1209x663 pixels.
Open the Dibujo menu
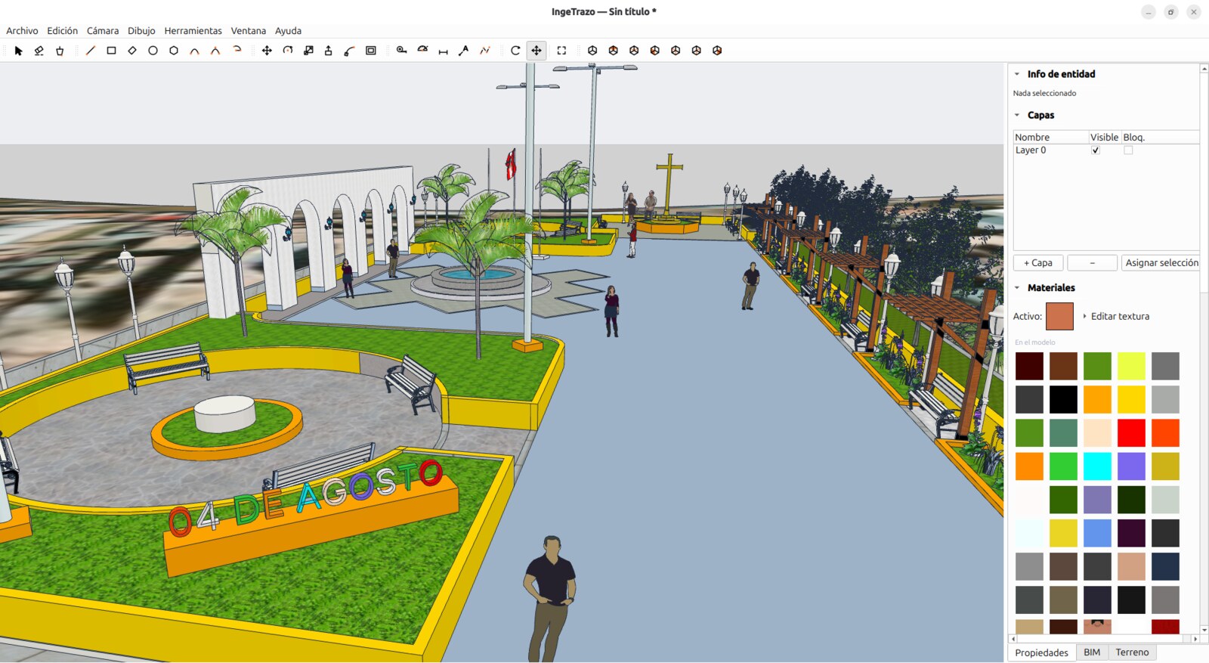pos(141,31)
